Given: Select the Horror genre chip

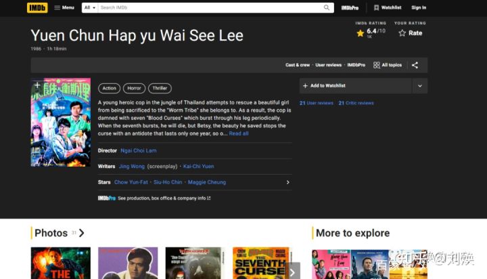Looking at the screenshot, I should [x=134, y=88].
